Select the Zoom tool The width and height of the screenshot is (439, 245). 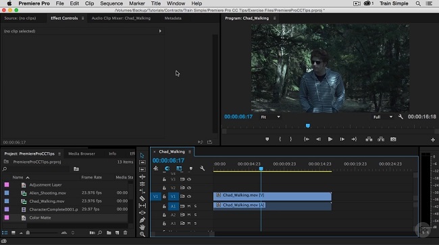coord(143,234)
